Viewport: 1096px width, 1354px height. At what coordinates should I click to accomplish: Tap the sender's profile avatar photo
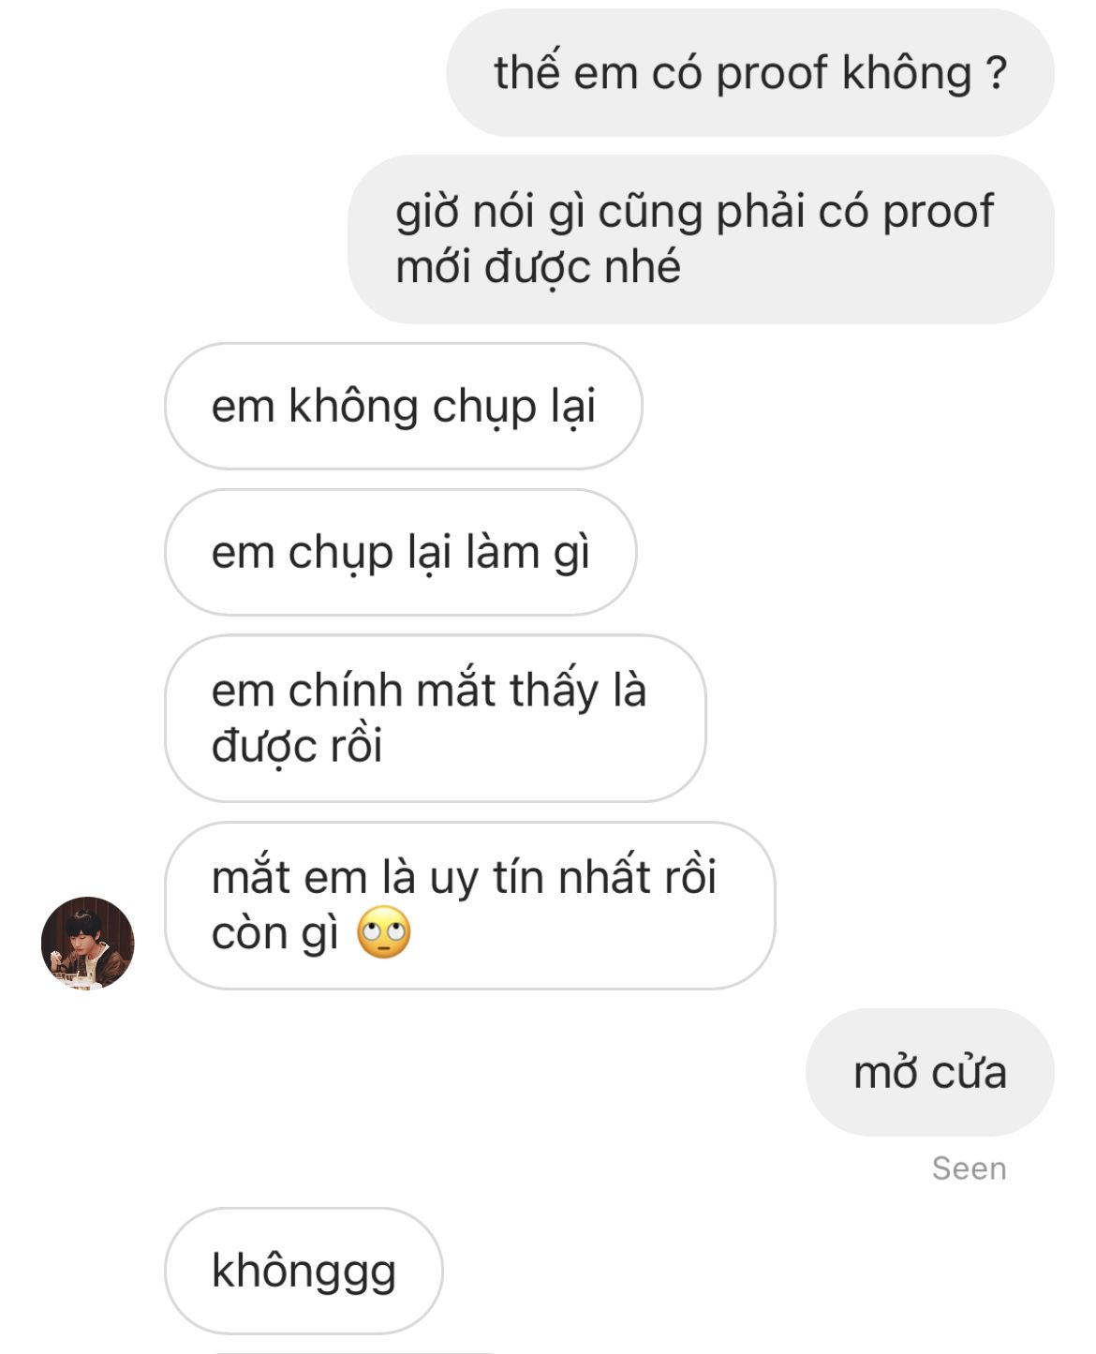click(88, 943)
